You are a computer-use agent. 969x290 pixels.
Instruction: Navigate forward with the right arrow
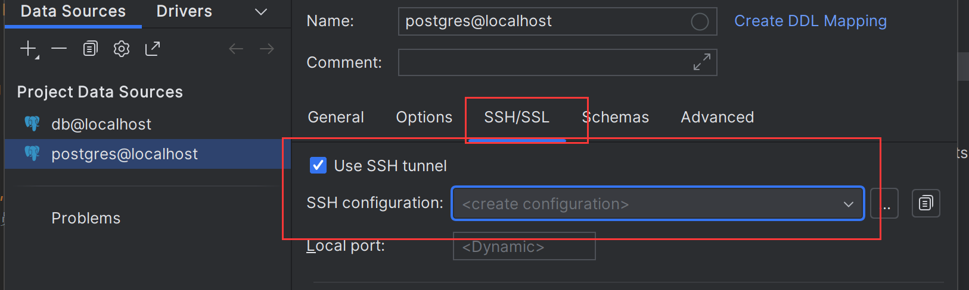[267, 49]
